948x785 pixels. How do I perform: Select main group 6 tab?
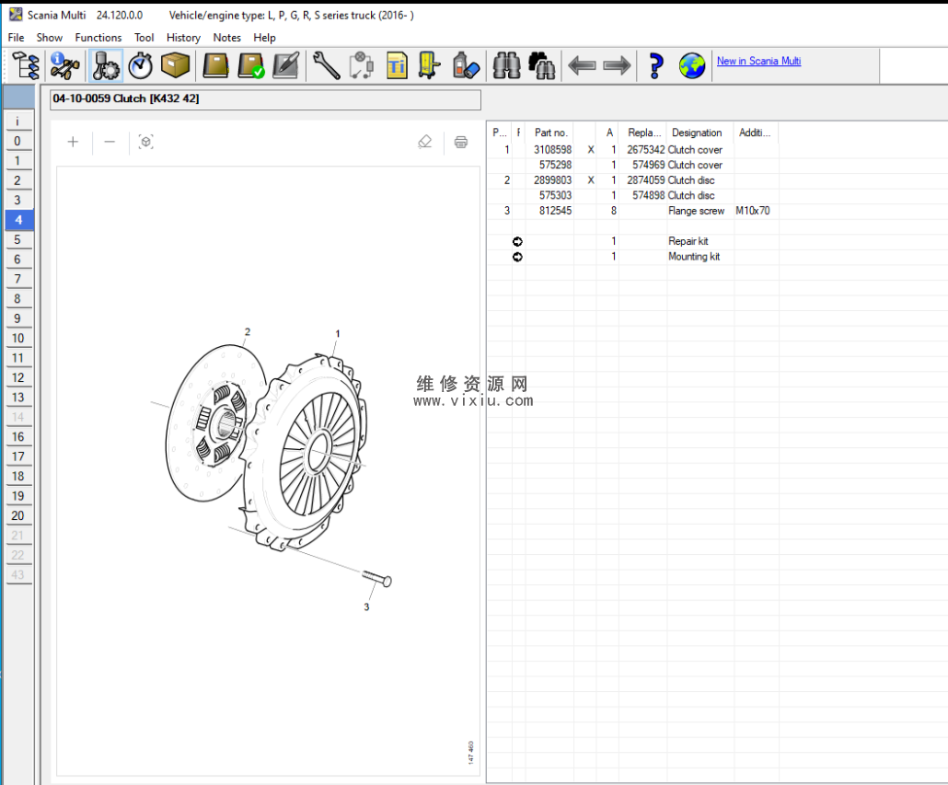tap(18, 260)
